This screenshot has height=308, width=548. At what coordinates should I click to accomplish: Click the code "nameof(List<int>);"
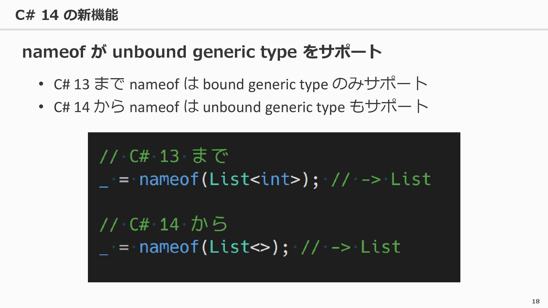tap(229, 179)
